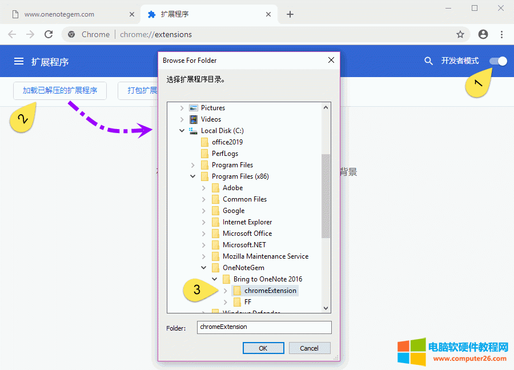Image resolution: width=514 pixels, height=370 pixels.
Task: Open Chrome's three-dot menu
Action: click(x=502, y=34)
